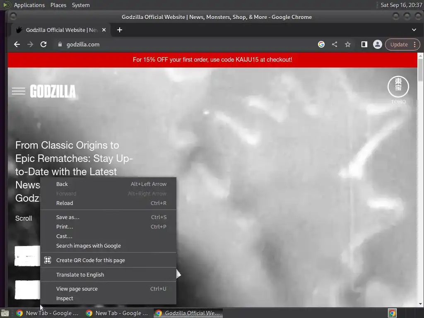Click the QR code icon in the context menu
This screenshot has width=424, height=318.
tap(48, 260)
